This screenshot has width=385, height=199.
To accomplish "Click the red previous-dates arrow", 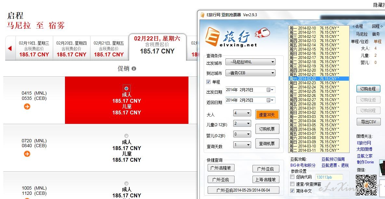I will point(10,48).
